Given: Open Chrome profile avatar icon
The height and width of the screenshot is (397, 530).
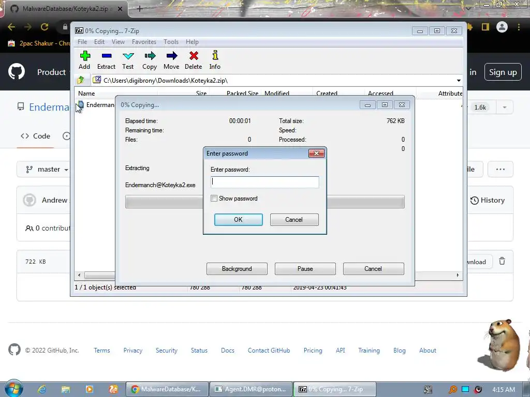Looking at the screenshot, I should [x=502, y=27].
